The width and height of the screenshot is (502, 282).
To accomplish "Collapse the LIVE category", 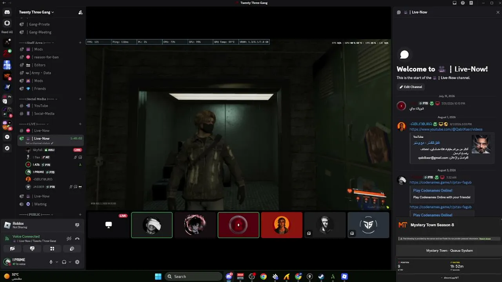I will (x=33, y=124).
